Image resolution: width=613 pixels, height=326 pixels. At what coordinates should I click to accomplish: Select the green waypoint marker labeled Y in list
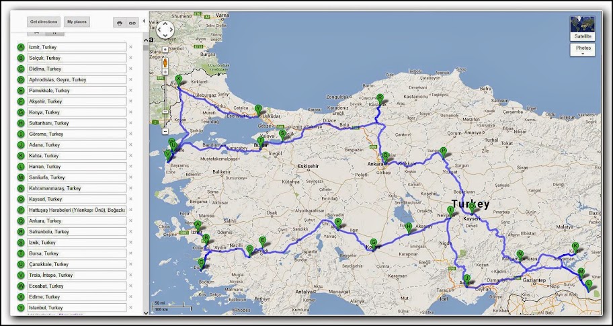(21, 308)
